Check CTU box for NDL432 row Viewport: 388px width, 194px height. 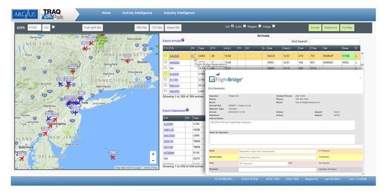coord(165,85)
